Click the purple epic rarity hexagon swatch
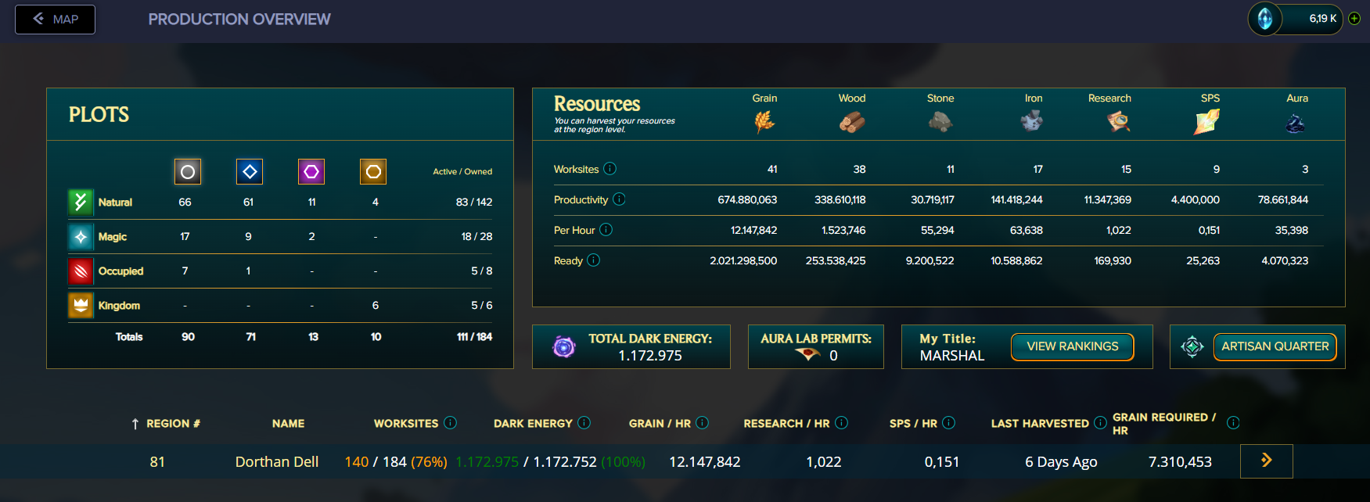Viewport: 1370px width, 502px height. (x=311, y=172)
